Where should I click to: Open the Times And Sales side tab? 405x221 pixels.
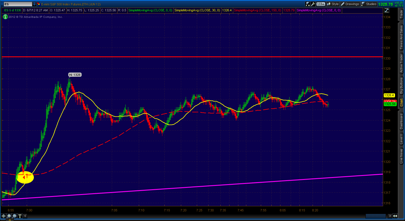click(401, 37)
